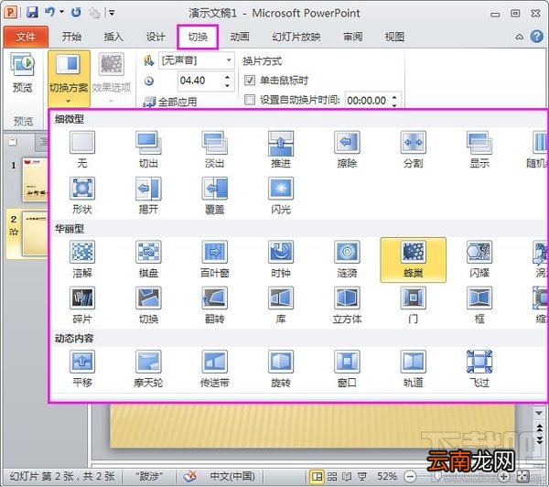Choose the 分割 split transition
This screenshot has width=549, height=487.
click(x=414, y=149)
